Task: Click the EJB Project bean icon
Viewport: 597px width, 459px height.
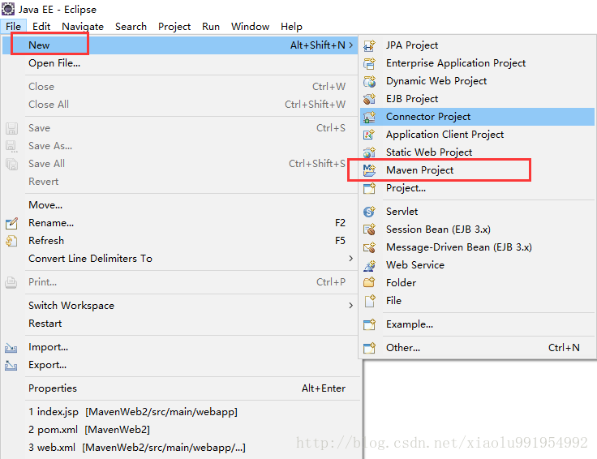Action: pyautogui.click(x=369, y=99)
